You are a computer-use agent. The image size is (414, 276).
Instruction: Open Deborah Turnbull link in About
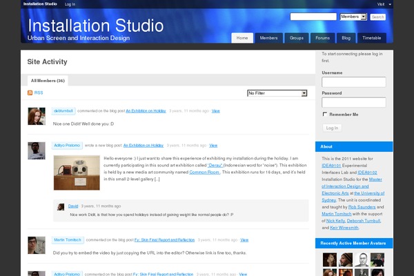pos(364,221)
